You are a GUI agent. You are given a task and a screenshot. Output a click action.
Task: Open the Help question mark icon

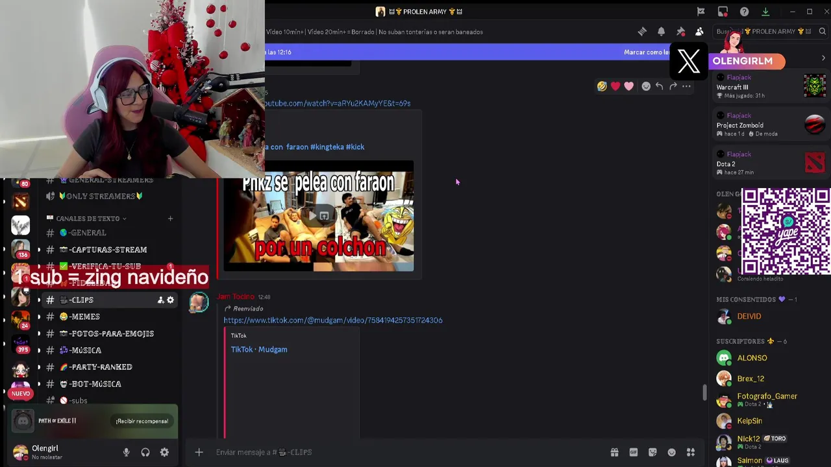pos(744,12)
